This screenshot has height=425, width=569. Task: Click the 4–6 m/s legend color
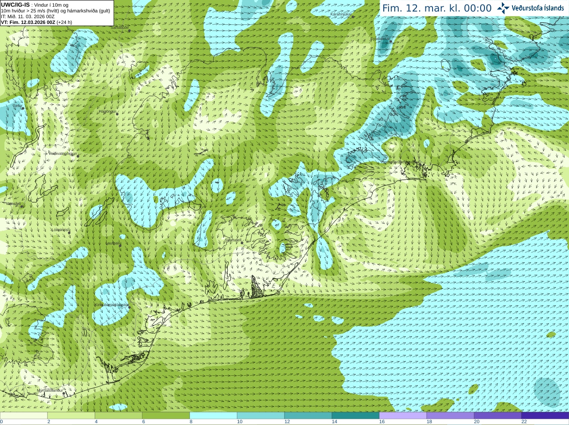tap(118, 415)
